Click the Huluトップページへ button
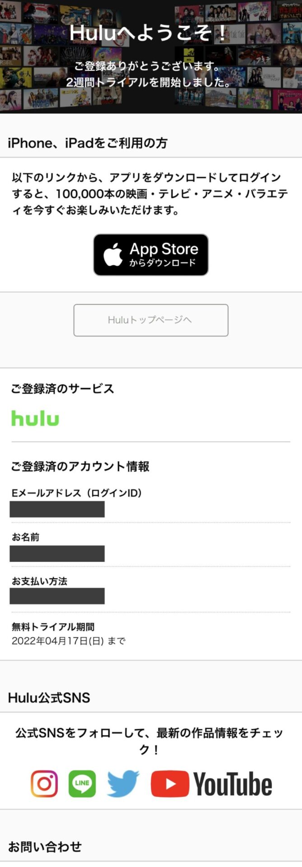The width and height of the screenshot is (302, 867). pos(150,321)
